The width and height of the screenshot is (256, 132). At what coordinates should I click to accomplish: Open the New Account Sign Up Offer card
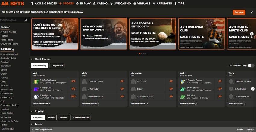point(104,34)
